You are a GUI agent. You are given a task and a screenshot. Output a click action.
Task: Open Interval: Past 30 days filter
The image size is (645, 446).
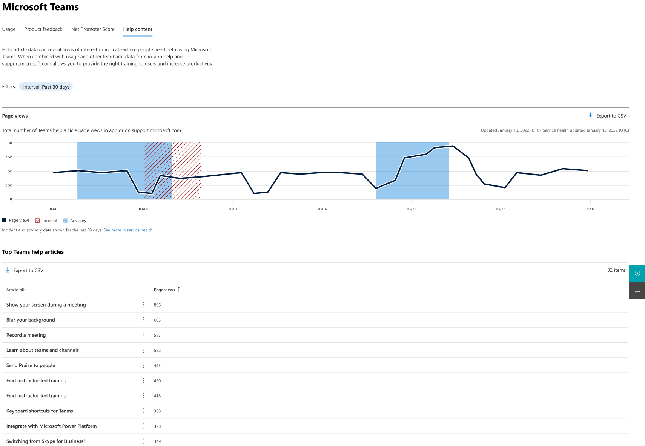[x=46, y=87]
